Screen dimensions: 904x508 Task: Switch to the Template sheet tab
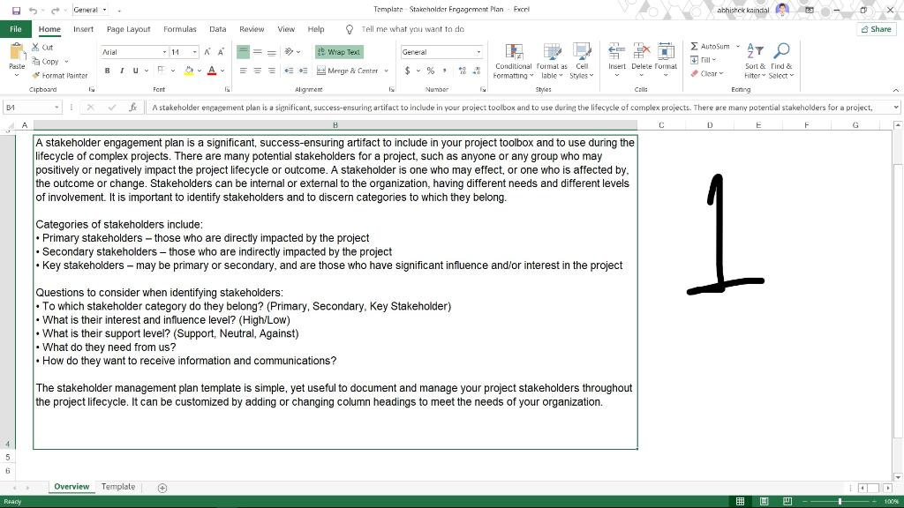tap(118, 486)
